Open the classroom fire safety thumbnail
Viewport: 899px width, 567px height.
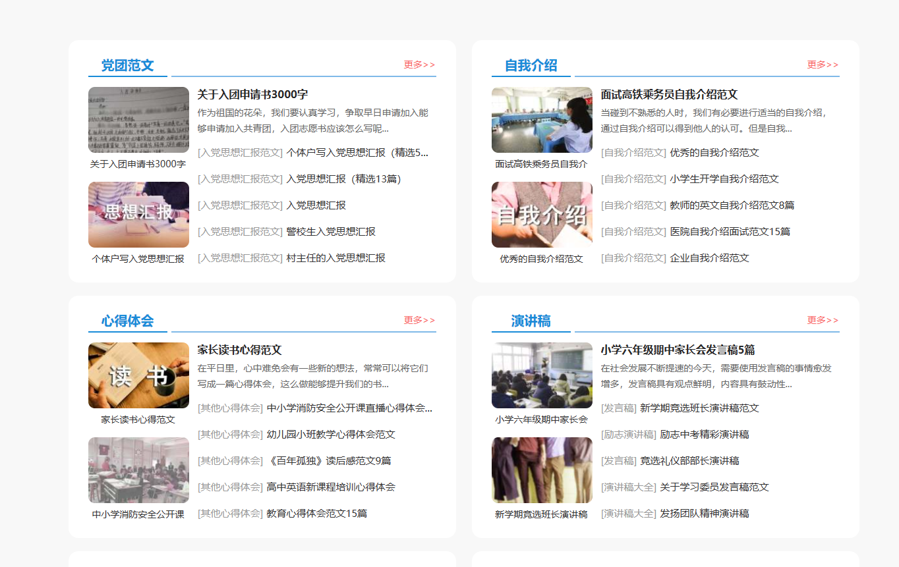[138, 470]
